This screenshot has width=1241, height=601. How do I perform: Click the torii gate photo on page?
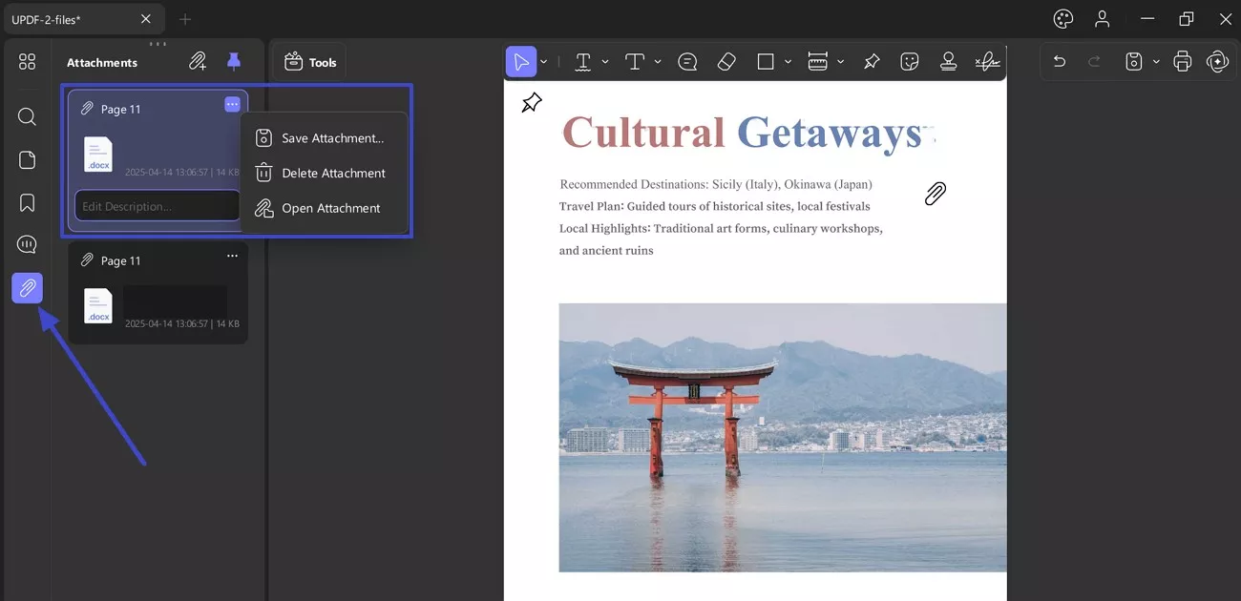tap(783, 438)
